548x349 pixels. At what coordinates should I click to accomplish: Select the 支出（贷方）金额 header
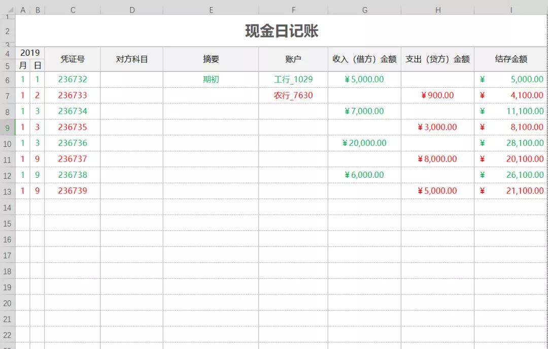point(437,59)
